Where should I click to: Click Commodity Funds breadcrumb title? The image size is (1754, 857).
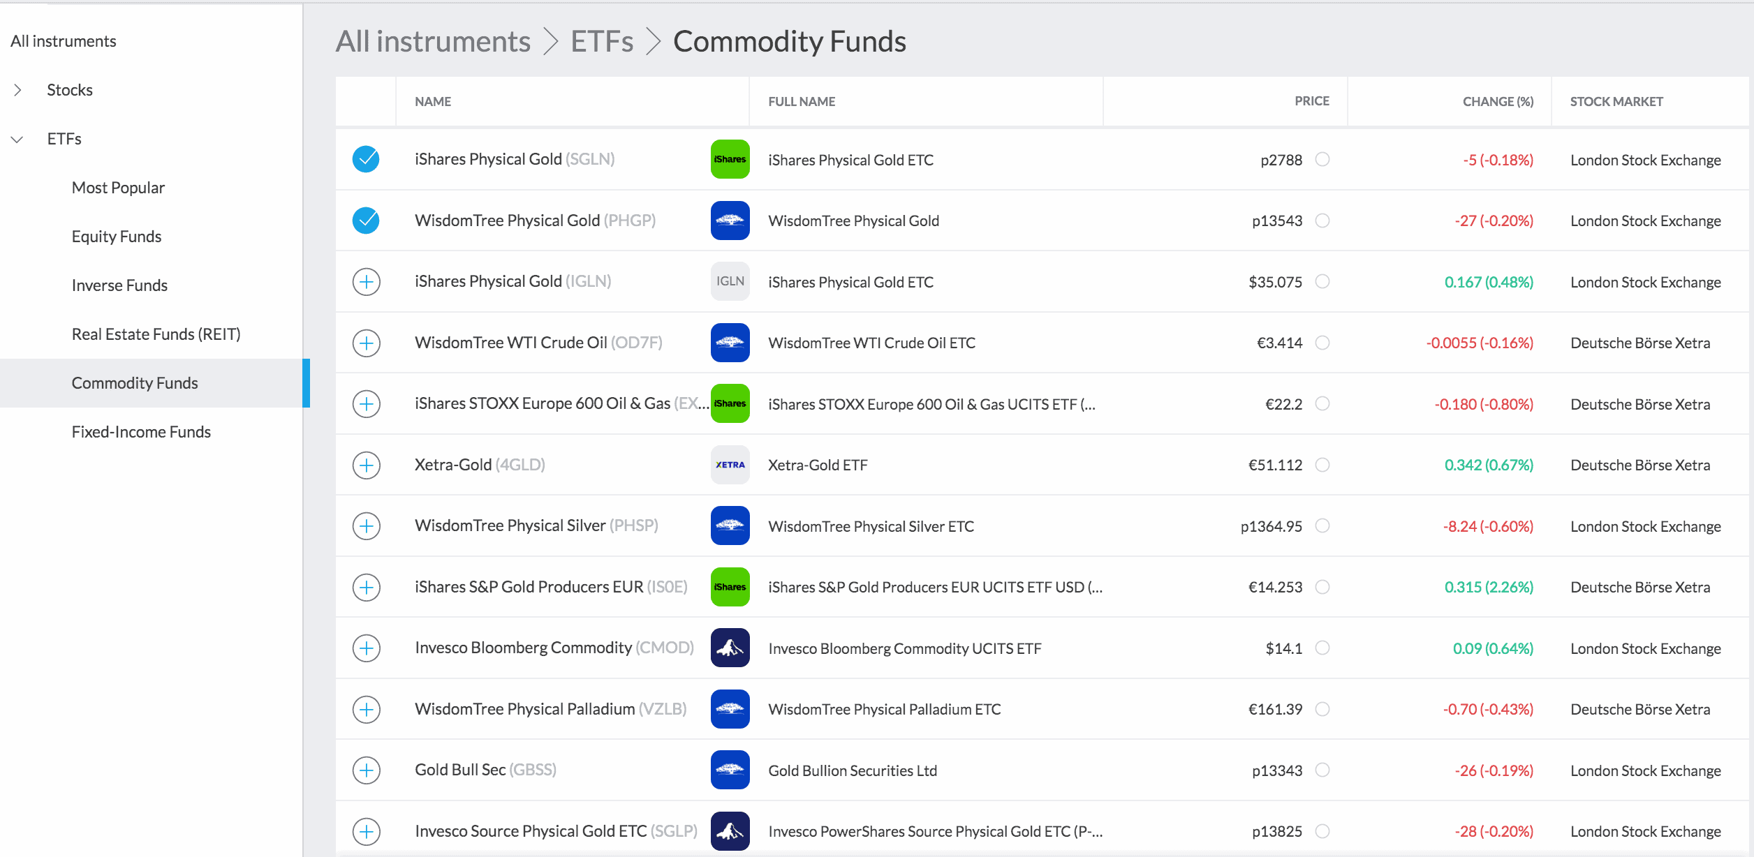pos(790,41)
